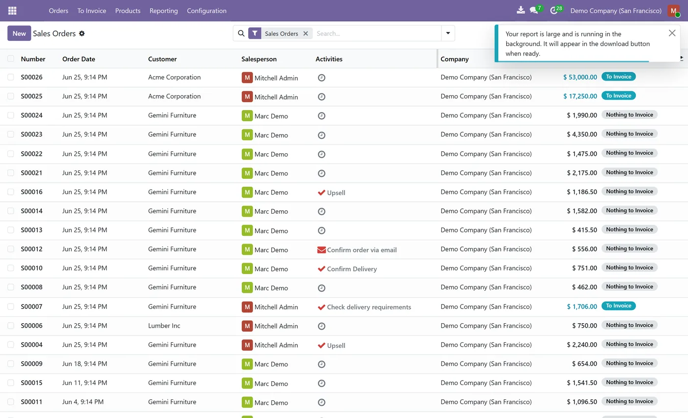Select the checkbox for order S00004
The image size is (688, 418).
click(11, 345)
